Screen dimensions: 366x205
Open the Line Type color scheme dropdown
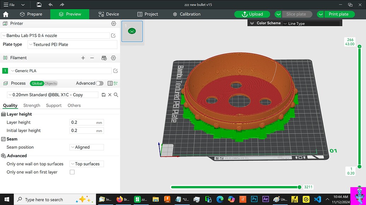pyautogui.click(x=311, y=24)
